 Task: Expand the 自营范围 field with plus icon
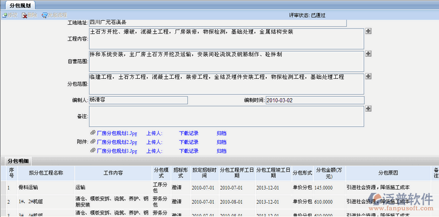(x=368, y=54)
